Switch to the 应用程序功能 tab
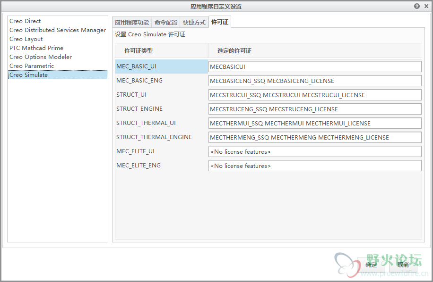Viewport: 433px width, 282px height. (132, 22)
